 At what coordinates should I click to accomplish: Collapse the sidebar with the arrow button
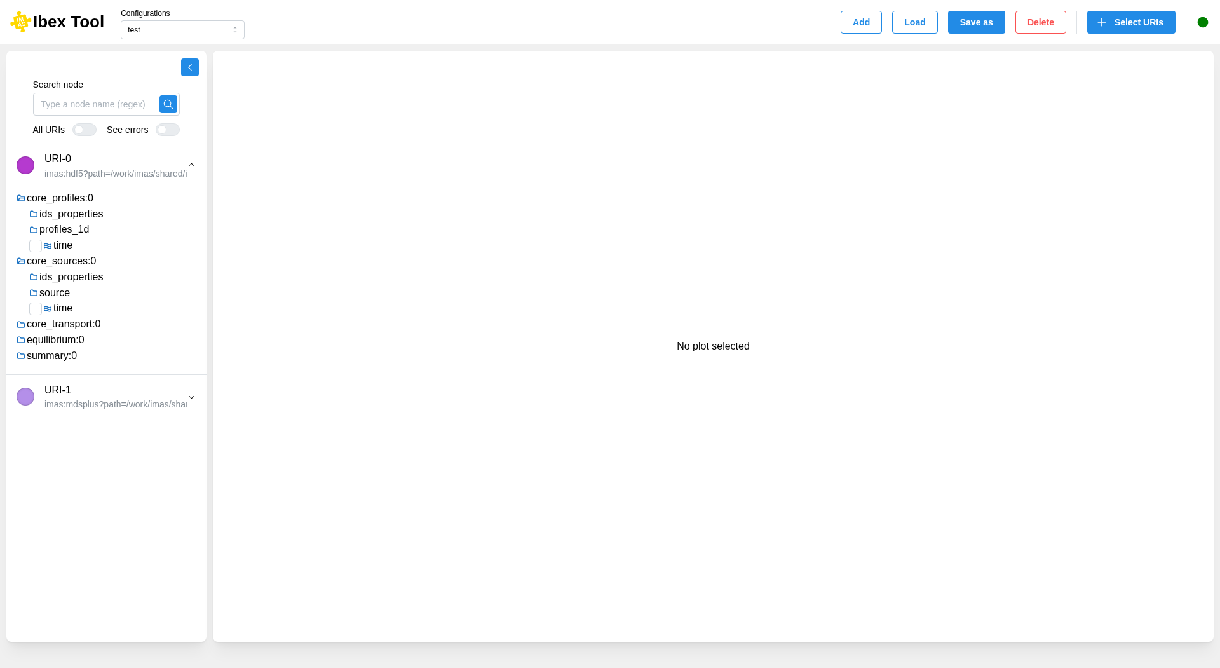(x=190, y=67)
